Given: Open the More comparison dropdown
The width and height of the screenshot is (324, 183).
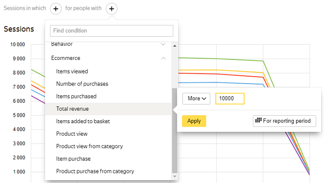Looking at the screenshot, I should [196, 98].
